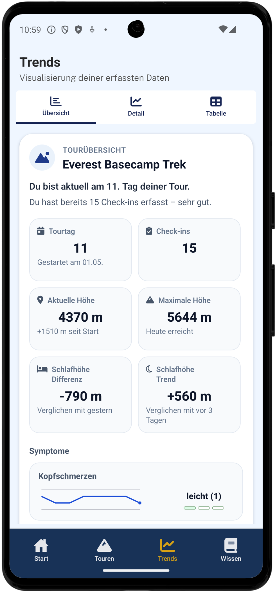Tap the info icon in the status bar
The height and width of the screenshot is (592, 275).
pyautogui.click(x=51, y=30)
